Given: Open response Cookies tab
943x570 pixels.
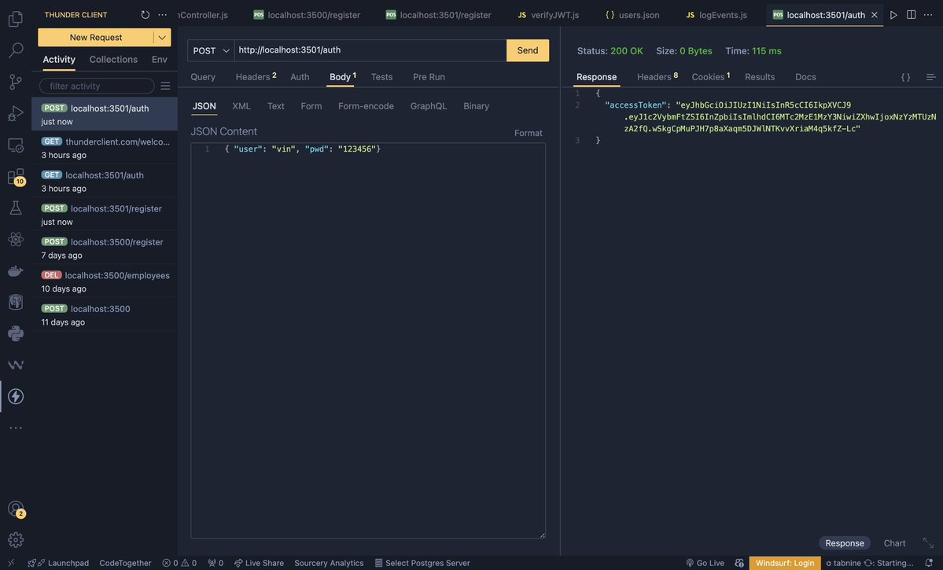Looking at the screenshot, I should [x=710, y=77].
